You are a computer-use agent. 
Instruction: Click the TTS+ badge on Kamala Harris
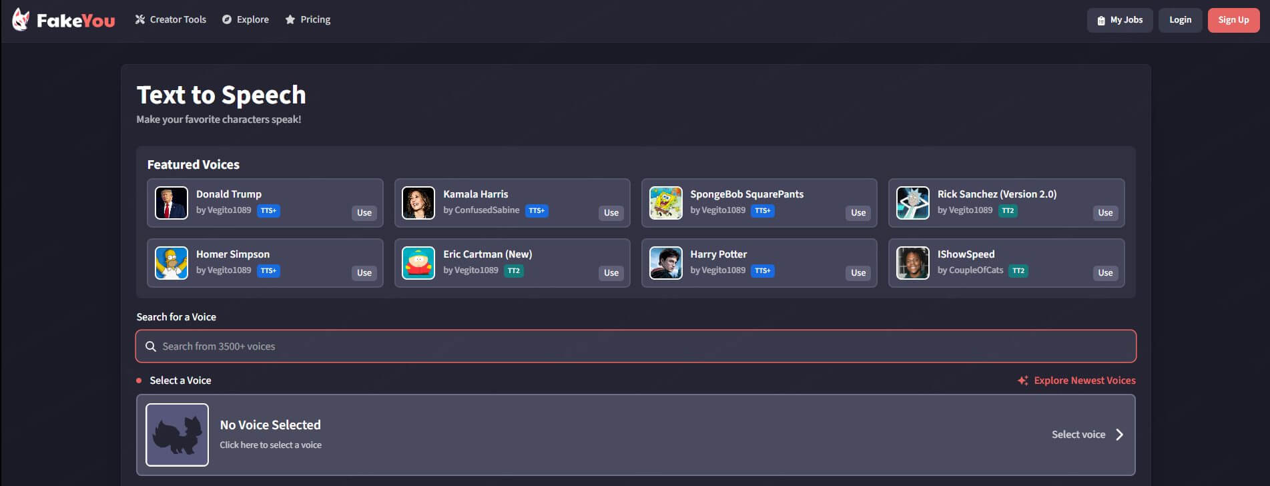point(537,210)
